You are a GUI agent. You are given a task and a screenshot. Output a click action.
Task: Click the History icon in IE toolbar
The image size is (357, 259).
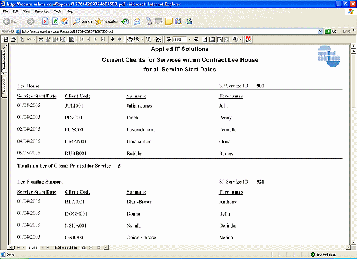click(126, 21)
